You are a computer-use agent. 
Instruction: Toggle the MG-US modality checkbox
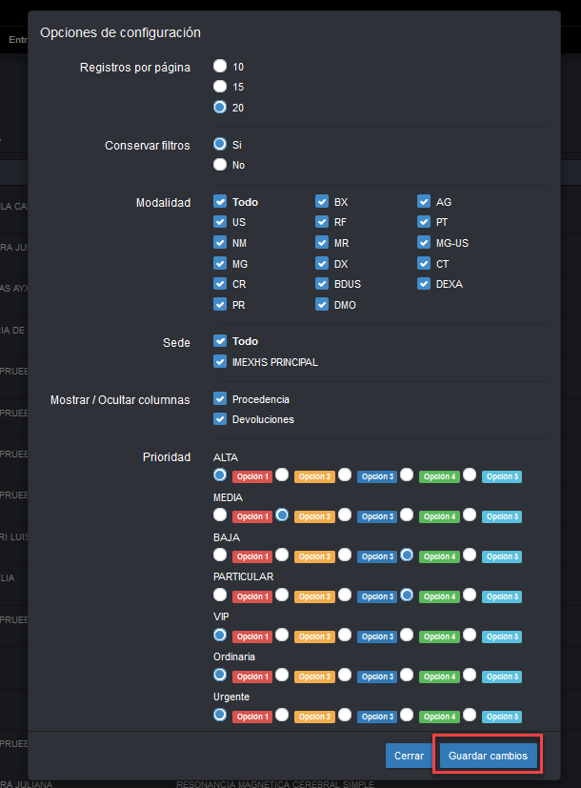(424, 243)
